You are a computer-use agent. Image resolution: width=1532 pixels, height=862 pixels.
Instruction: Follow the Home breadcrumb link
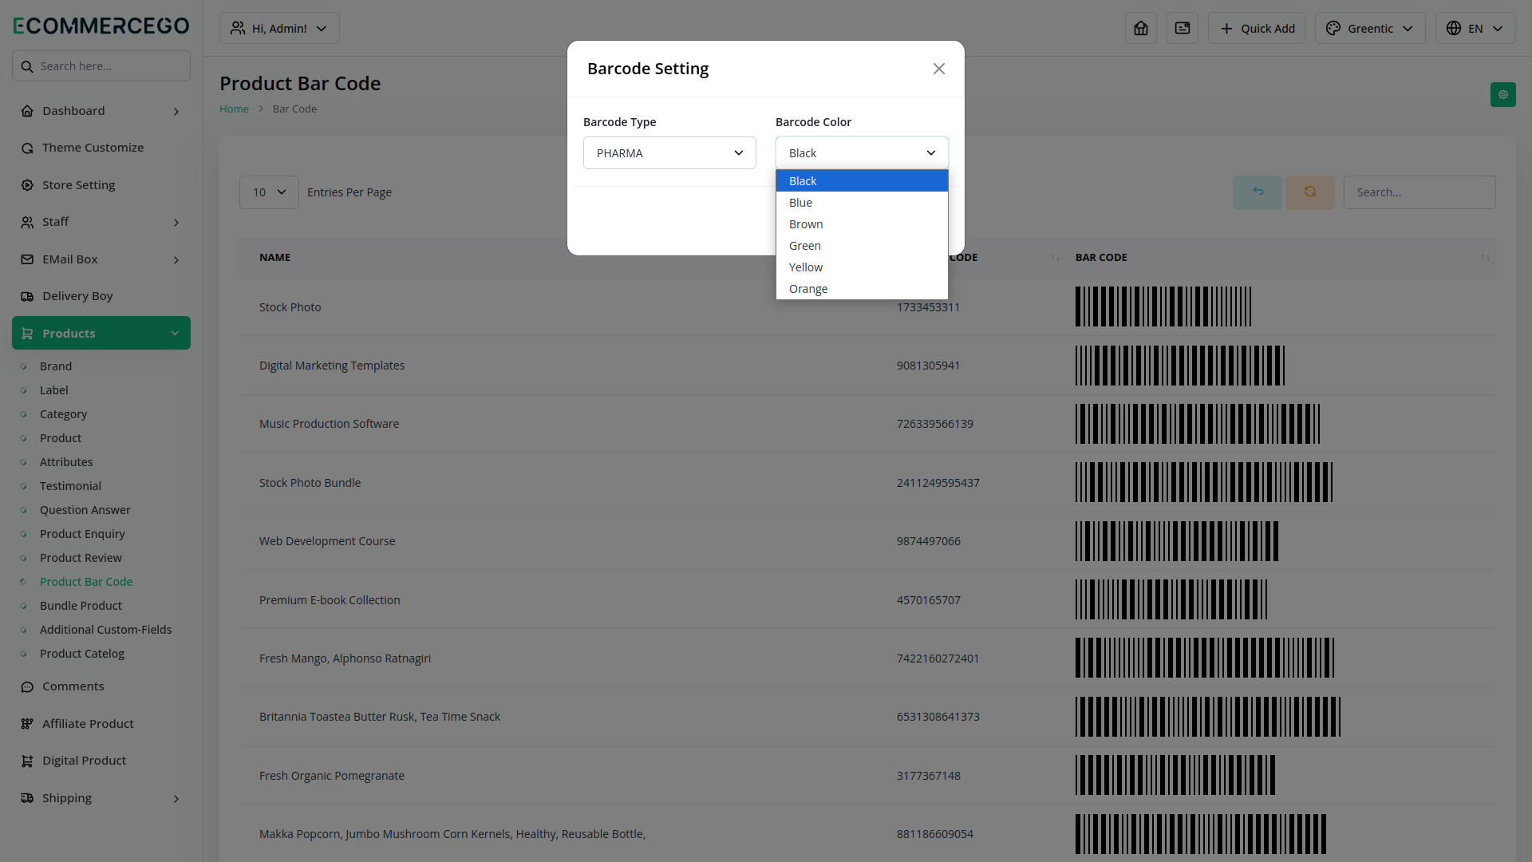tap(234, 109)
